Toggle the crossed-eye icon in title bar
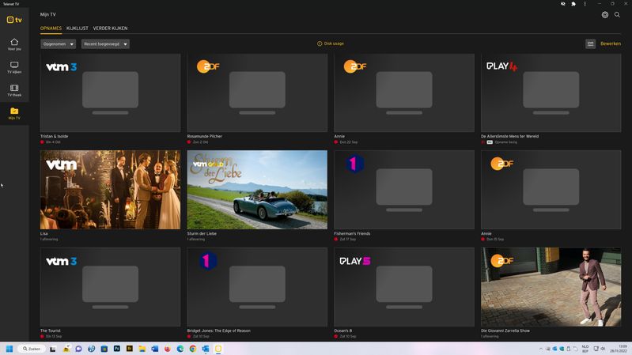 coord(562,4)
